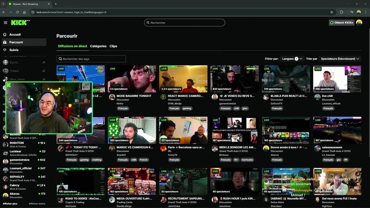Close the Browse - Kick Streaming tab

(49, 4)
